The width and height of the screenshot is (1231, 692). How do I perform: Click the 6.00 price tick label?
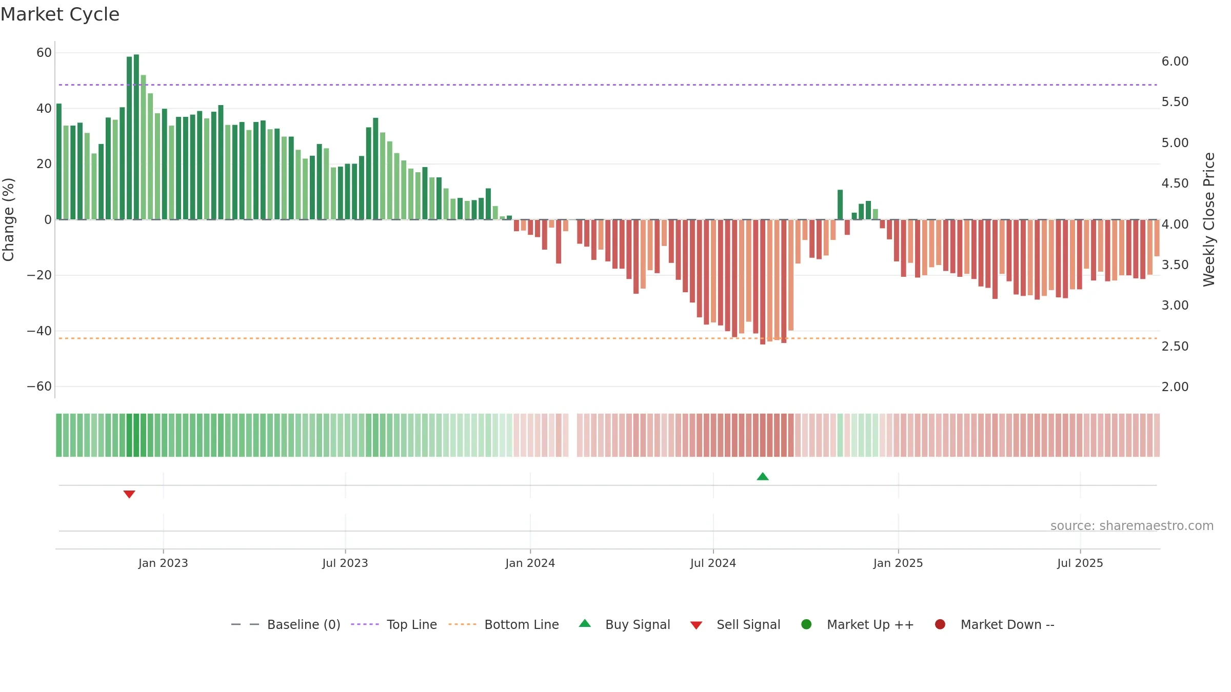[1175, 62]
